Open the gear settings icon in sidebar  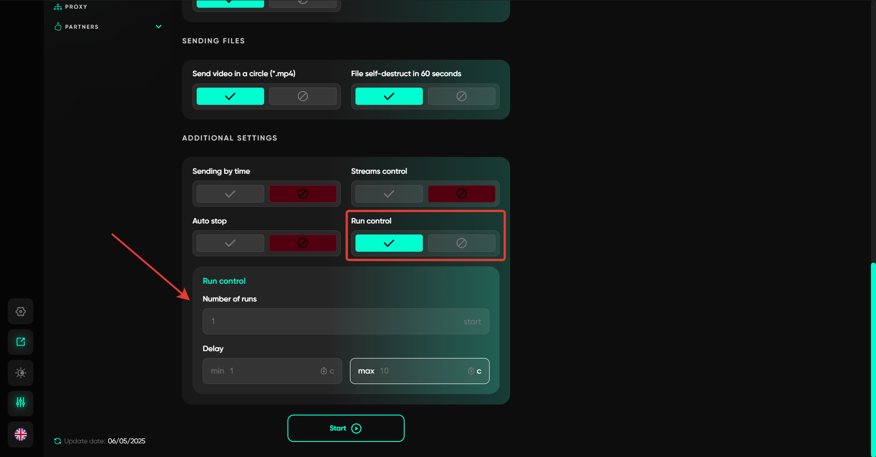click(21, 312)
